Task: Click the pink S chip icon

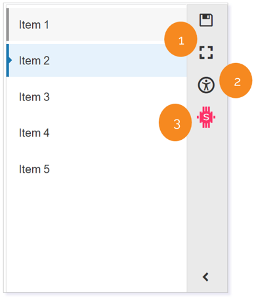Action: [206, 117]
